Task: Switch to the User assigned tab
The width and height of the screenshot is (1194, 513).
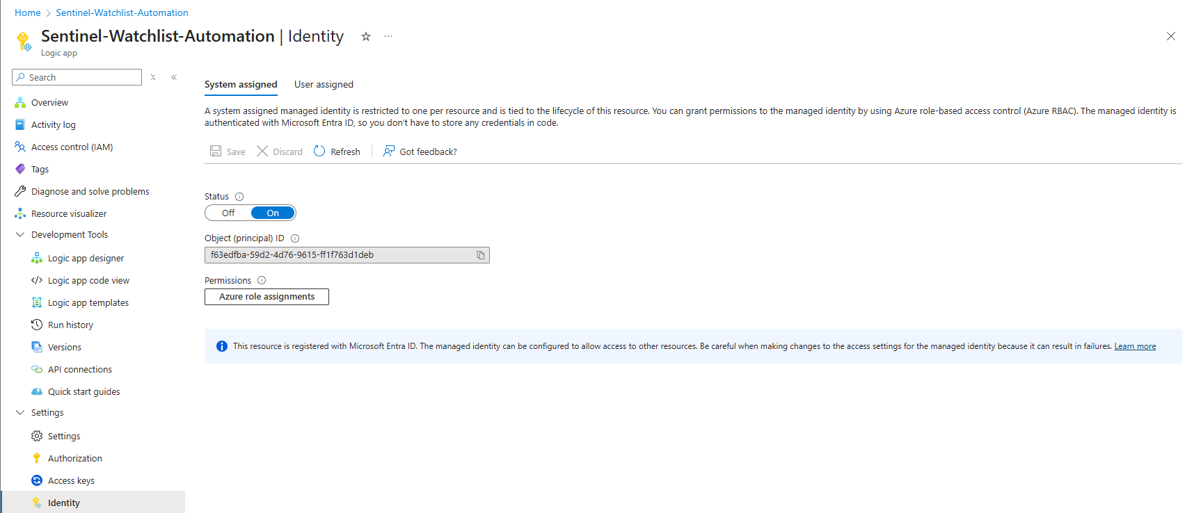Action: click(324, 84)
